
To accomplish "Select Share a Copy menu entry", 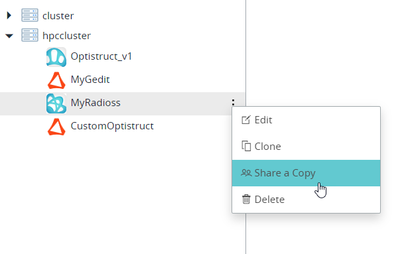I will click(306, 173).
